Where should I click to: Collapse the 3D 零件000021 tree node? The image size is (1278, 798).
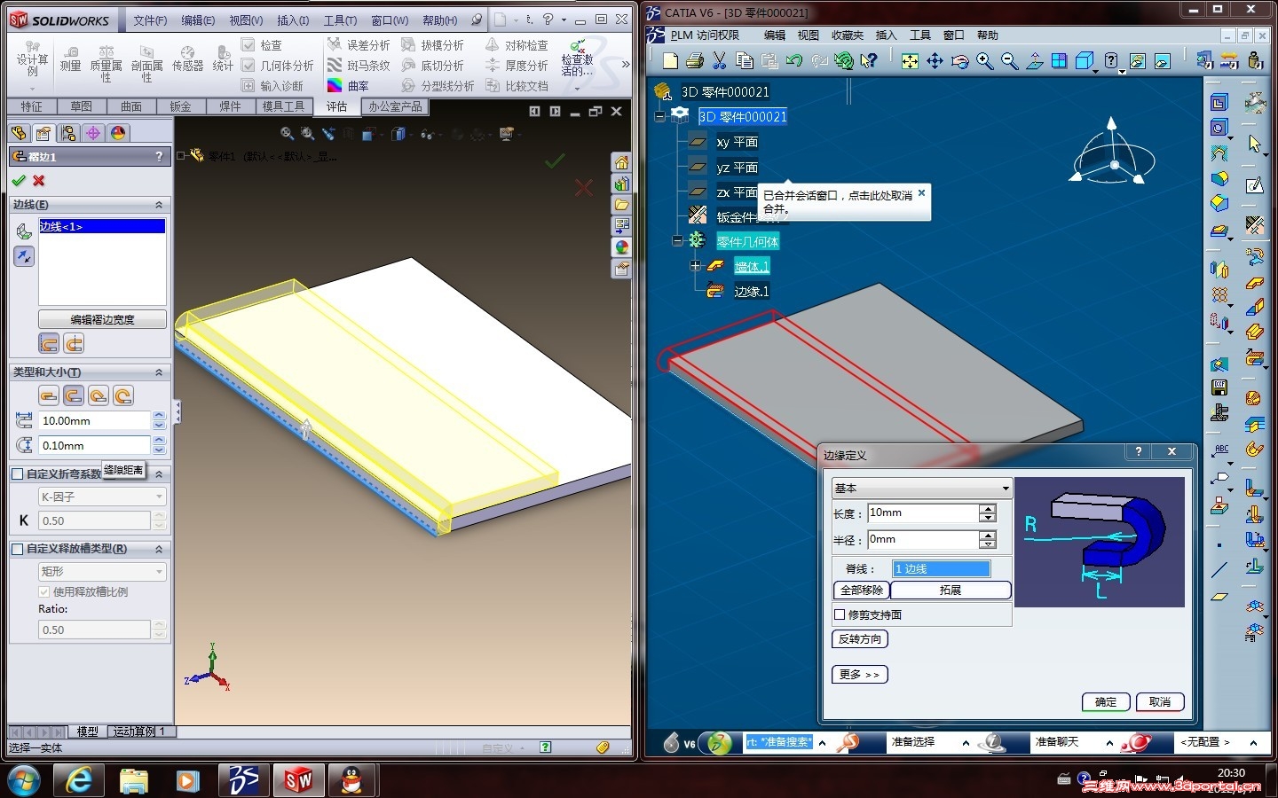tap(659, 116)
